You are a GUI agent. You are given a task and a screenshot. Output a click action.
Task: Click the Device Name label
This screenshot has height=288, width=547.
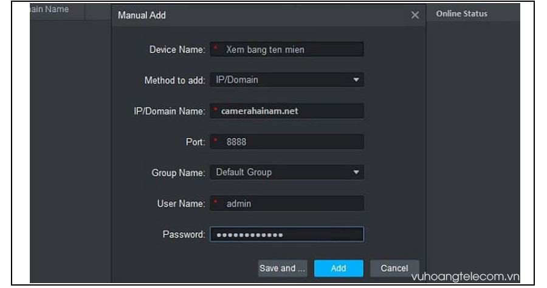point(177,49)
